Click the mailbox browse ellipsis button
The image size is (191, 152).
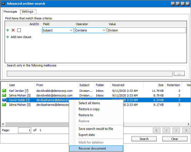[179, 74]
